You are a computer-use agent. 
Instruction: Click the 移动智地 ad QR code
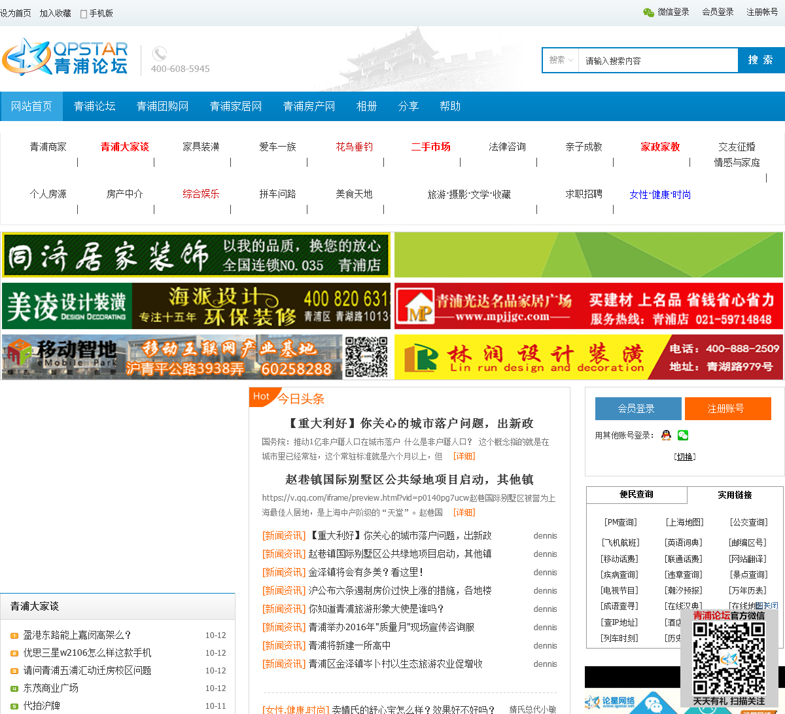[366, 357]
